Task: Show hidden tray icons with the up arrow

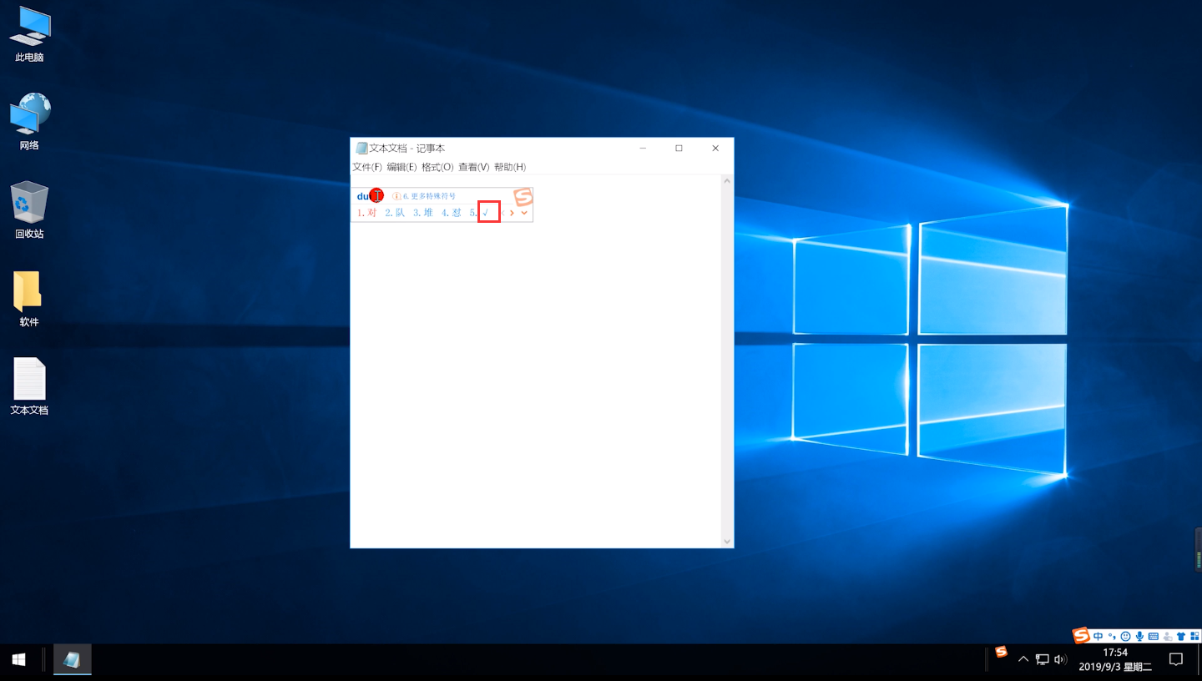Action: (x=1023, y=659)
